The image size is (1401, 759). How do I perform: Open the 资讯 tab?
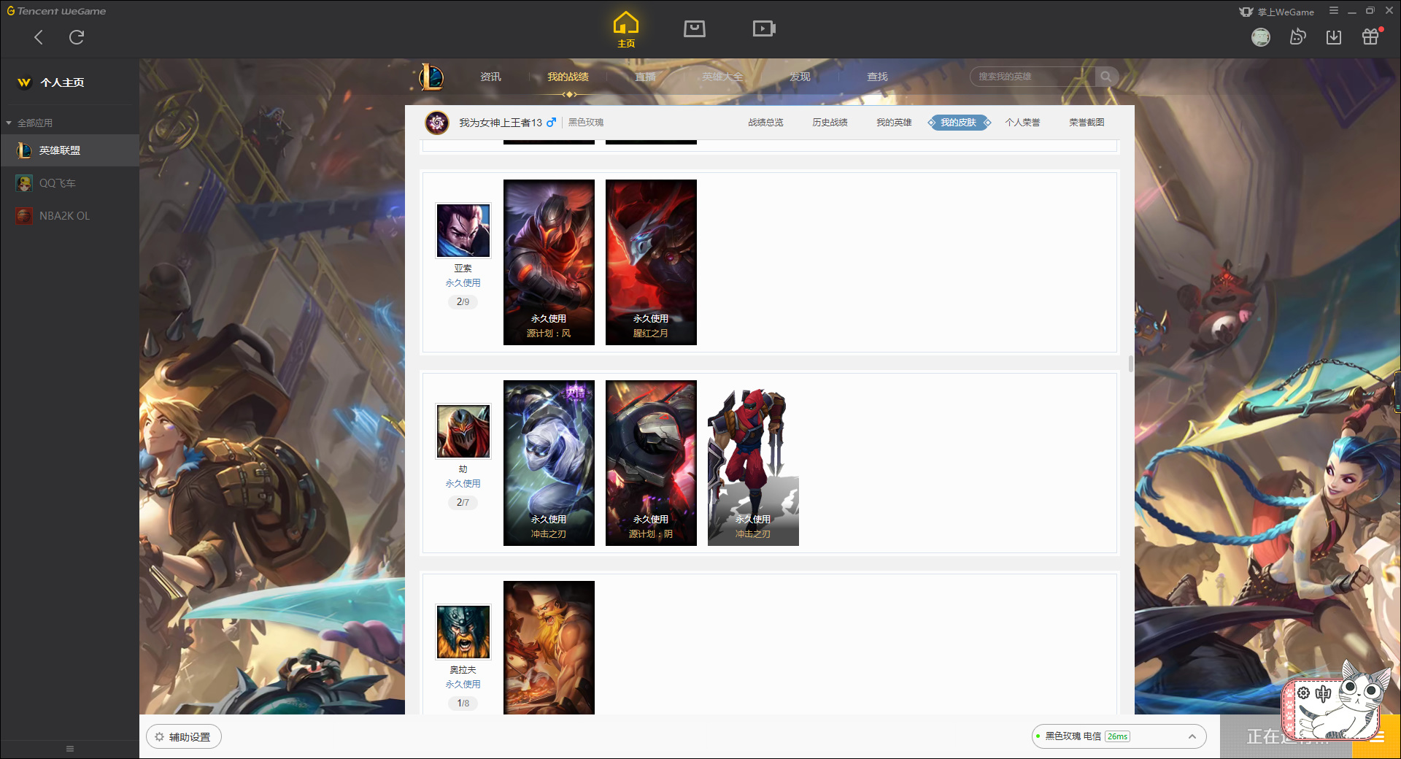pos(490,77)
